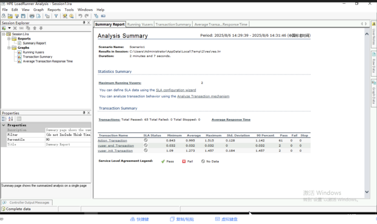The width and height of the screenshot is (377, 224).
Task: Click the Alphabetical sort icon in Properties
Action: tap(10, 119)
